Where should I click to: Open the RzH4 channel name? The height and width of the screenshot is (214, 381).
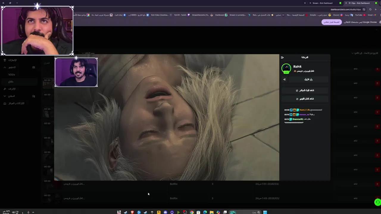click(297, 67)
